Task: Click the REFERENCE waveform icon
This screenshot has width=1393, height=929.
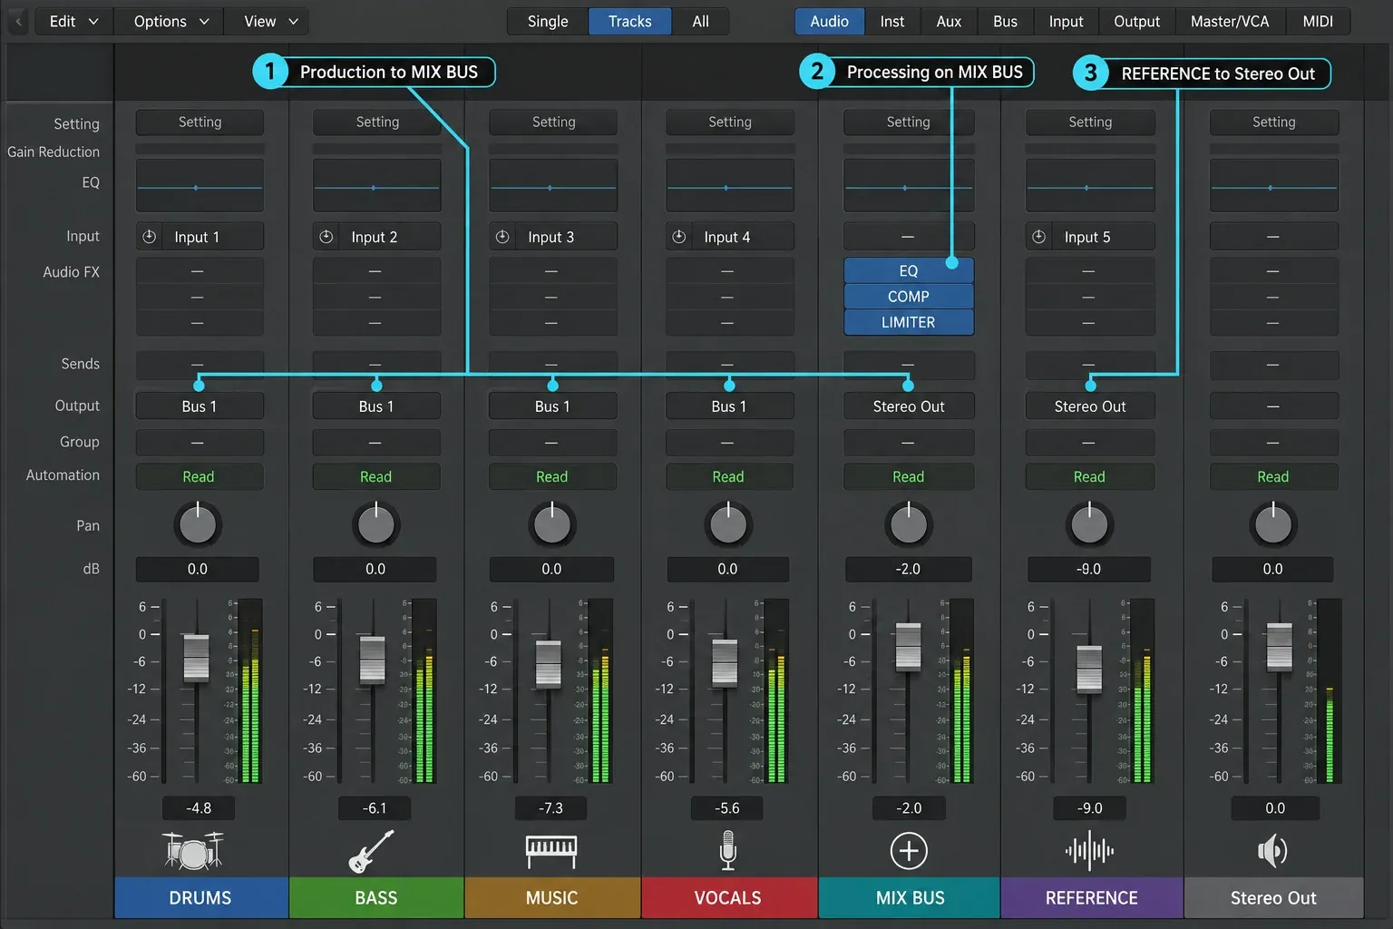Action: point(1089,851)
